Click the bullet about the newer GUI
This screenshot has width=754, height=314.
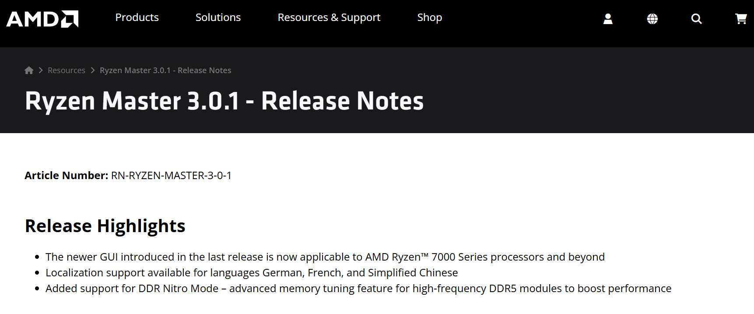click(x=325, y=257)
